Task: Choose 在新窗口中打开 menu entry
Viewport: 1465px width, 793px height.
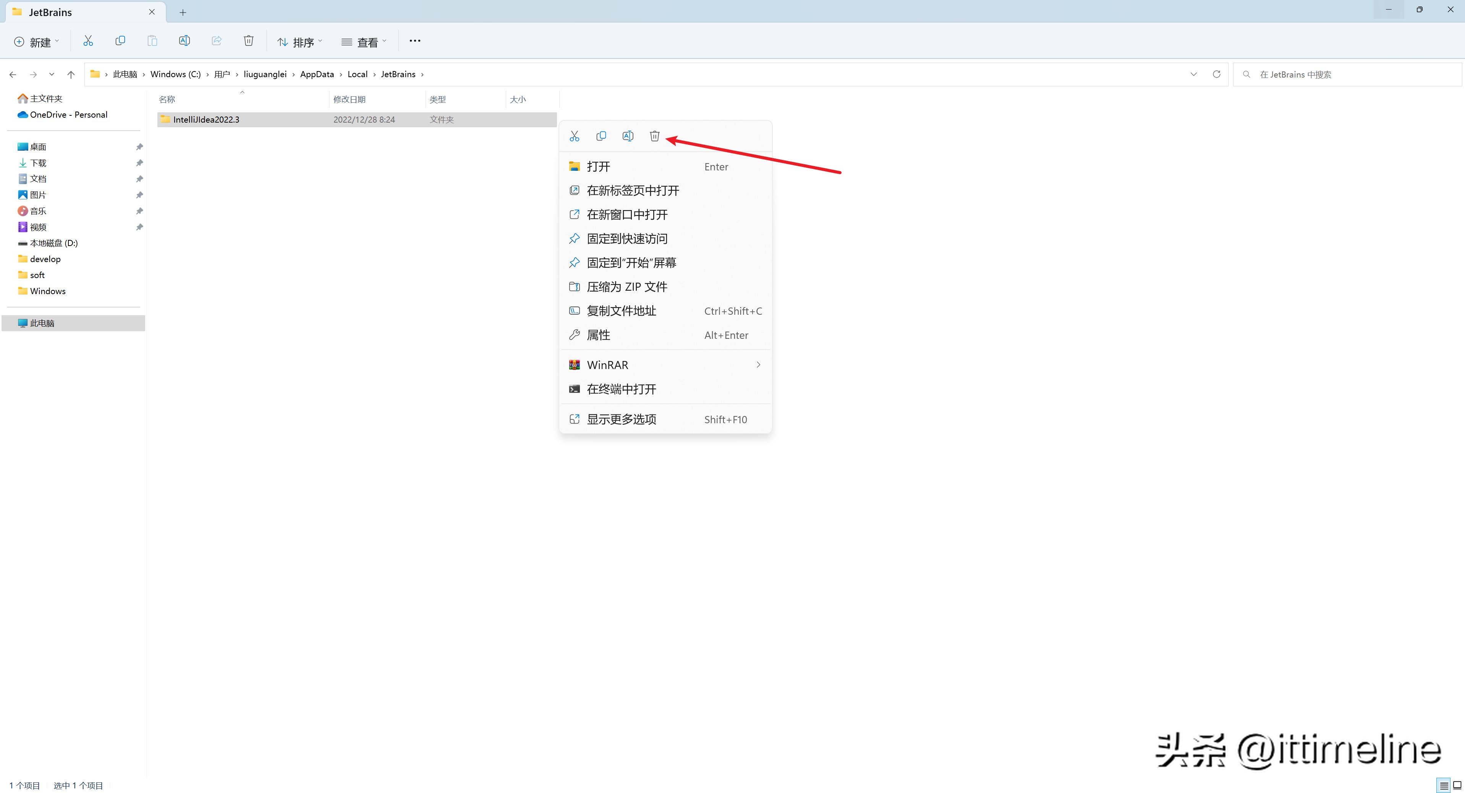Action: click(x=665, y=214)
